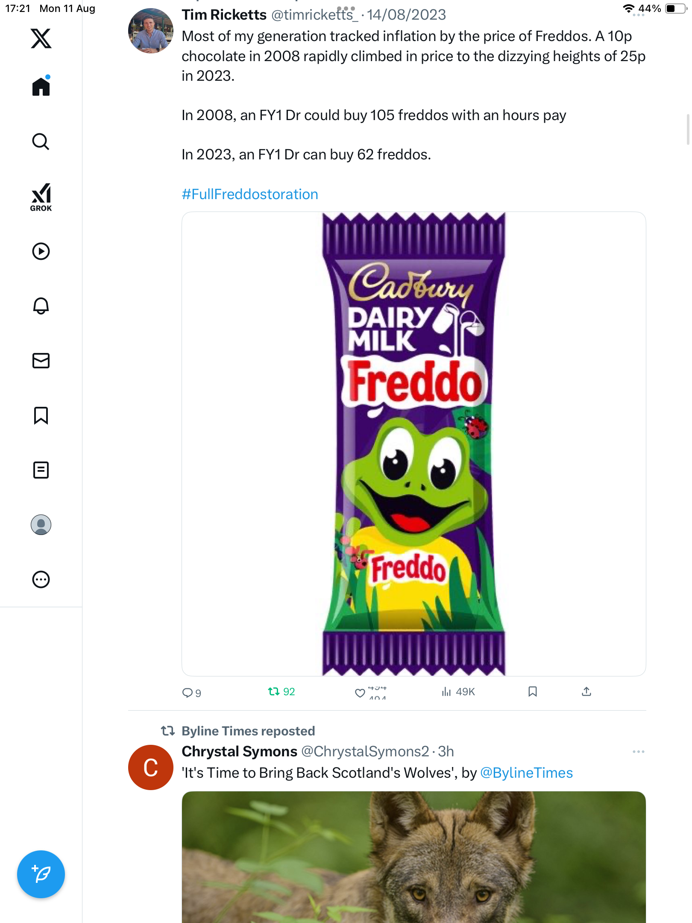Open the Home feed icon

41,87
